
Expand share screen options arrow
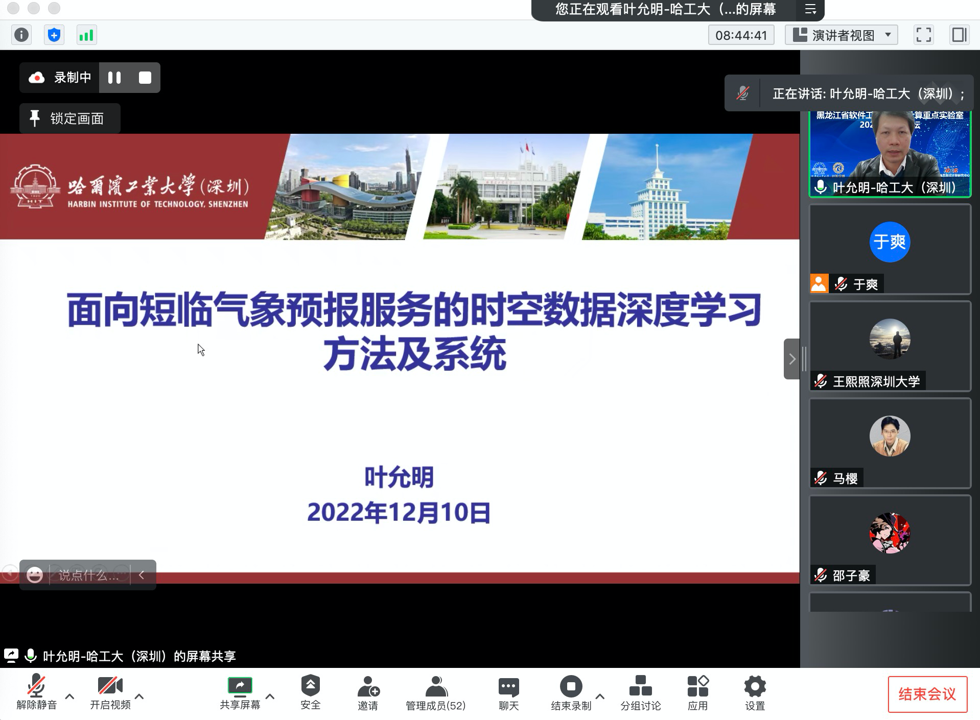pyautogui.click(x=270, y=696)
